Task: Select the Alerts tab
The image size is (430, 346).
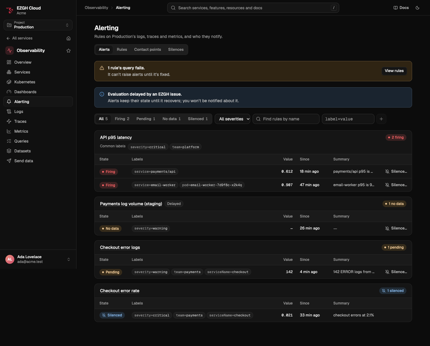Action: point(104,50)
